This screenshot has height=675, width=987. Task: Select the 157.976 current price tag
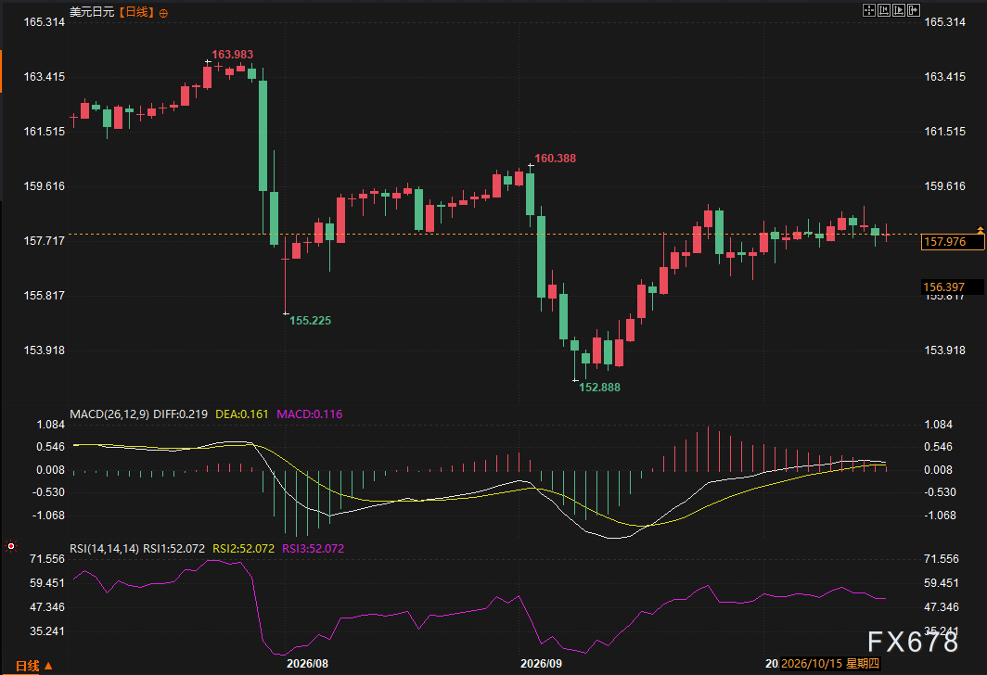point(953,242)
